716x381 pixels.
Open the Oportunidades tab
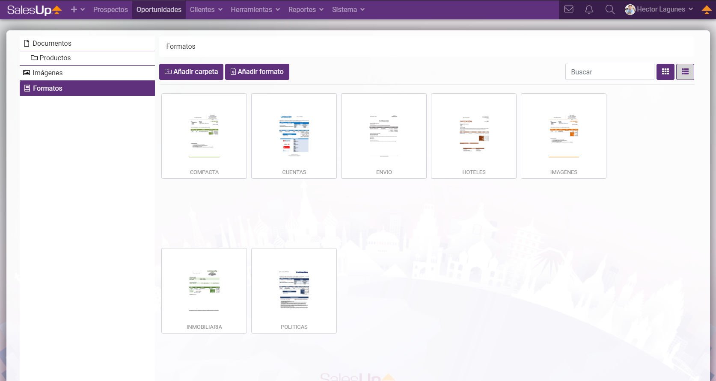159,9
